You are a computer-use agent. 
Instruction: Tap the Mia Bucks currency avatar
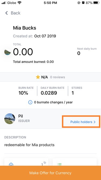coord(8,52)
